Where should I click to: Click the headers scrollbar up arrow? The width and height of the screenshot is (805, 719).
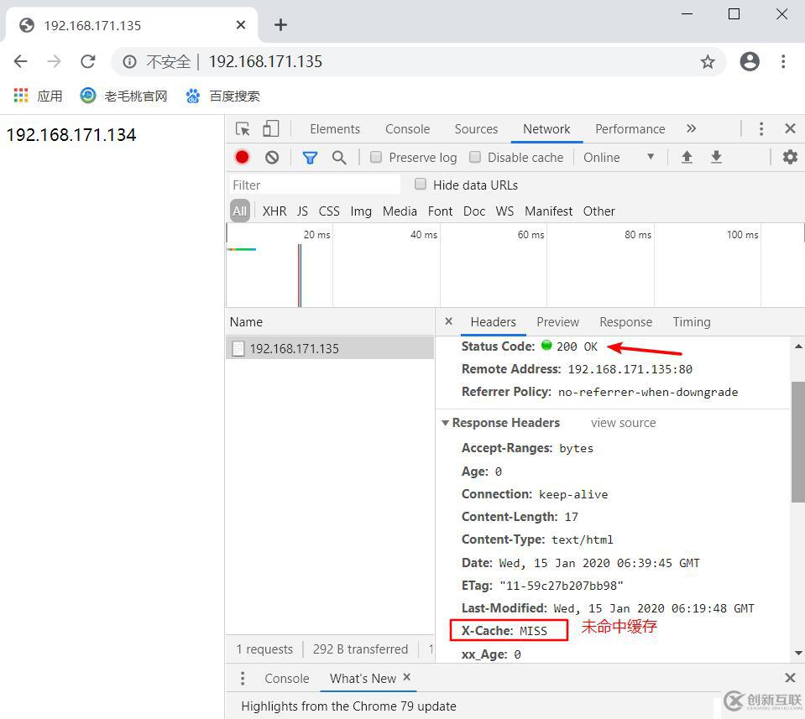[797, 347]
